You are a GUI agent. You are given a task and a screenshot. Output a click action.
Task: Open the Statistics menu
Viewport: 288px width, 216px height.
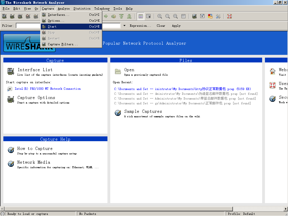[x=82, y=8]
